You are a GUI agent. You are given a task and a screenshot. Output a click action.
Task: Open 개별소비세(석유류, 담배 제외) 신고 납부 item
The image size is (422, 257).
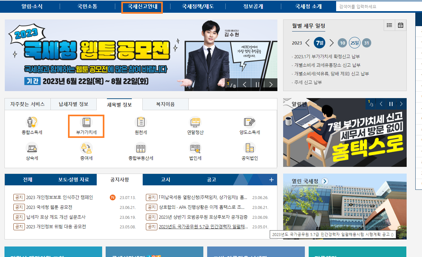pos(331,74)
